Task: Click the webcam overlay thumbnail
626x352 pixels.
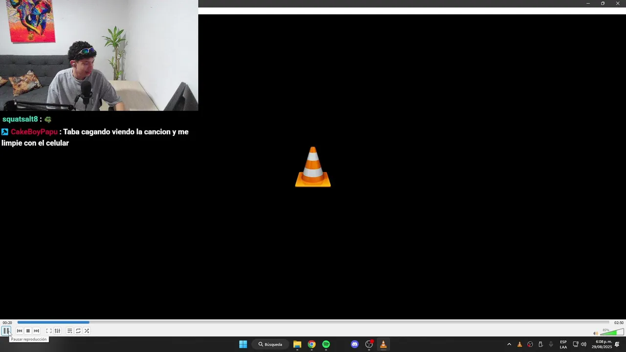Action: [99, 55]
